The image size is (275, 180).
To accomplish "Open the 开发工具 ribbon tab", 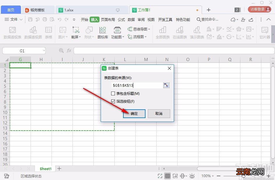I will [x=165, y=20].
